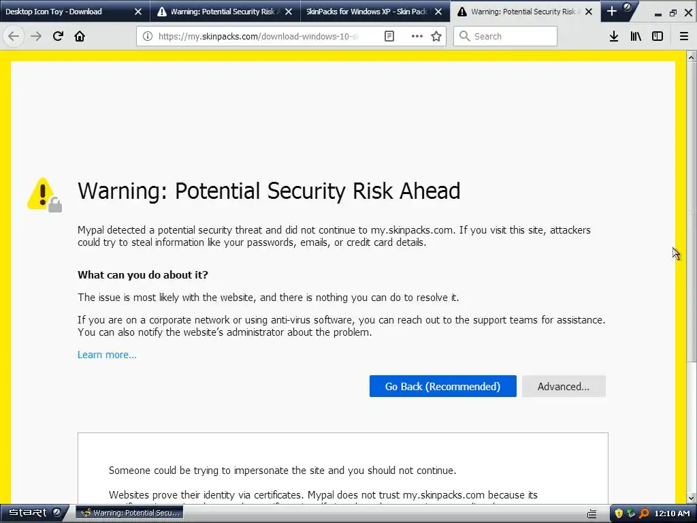Toggle Reader View in address bar
The image size is (697, 523).
tap(389, 36)
